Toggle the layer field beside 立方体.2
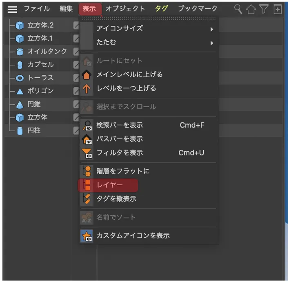The width and height of the screenshot is (289, 283). click(76, 25)
